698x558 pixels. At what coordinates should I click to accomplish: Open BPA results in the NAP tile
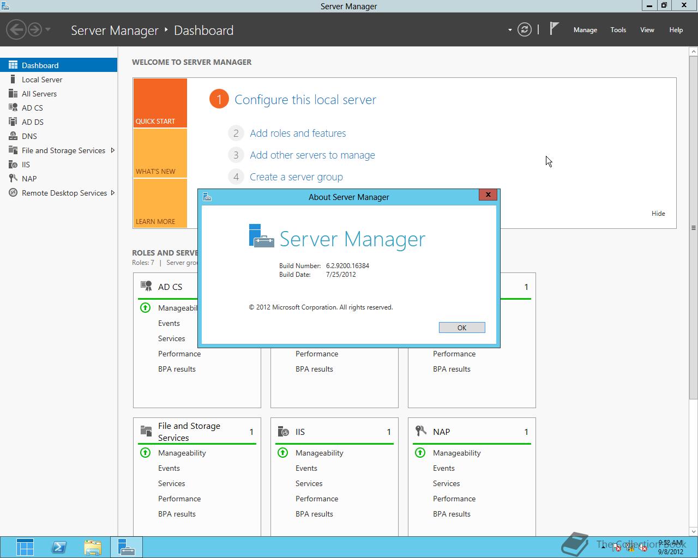tap(452, 514)
